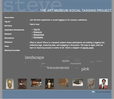The image size is (114, 99).
Task: Open the About steve menu item
Action: point(9,18)
